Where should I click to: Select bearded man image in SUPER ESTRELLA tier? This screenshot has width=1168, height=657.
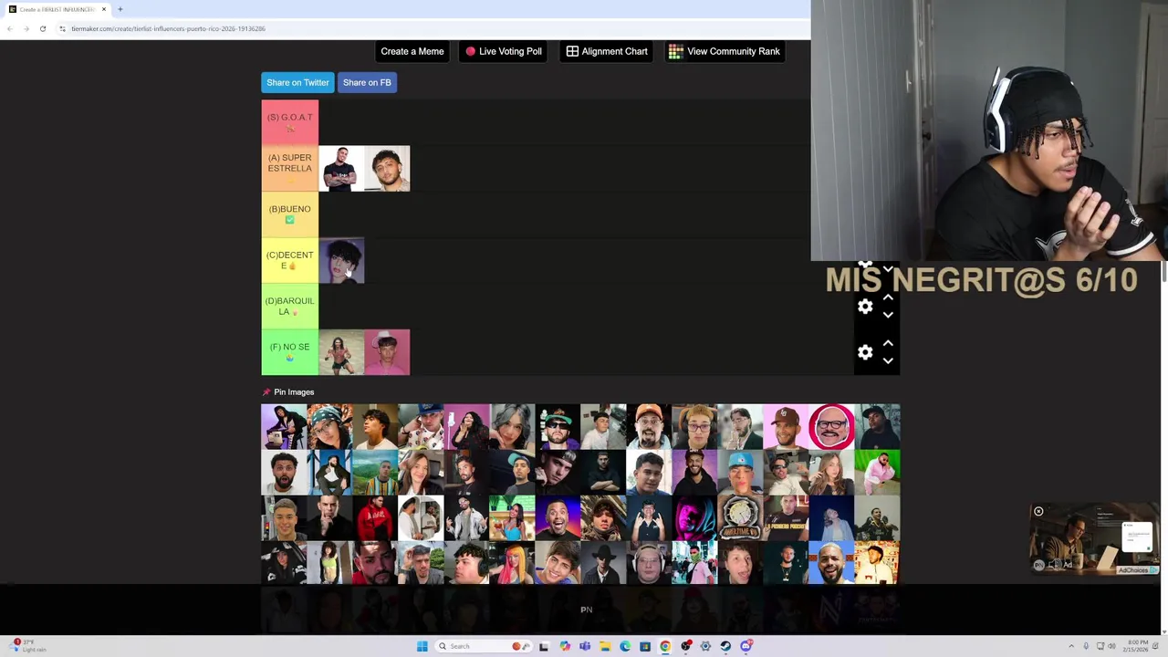coord(387,169)
